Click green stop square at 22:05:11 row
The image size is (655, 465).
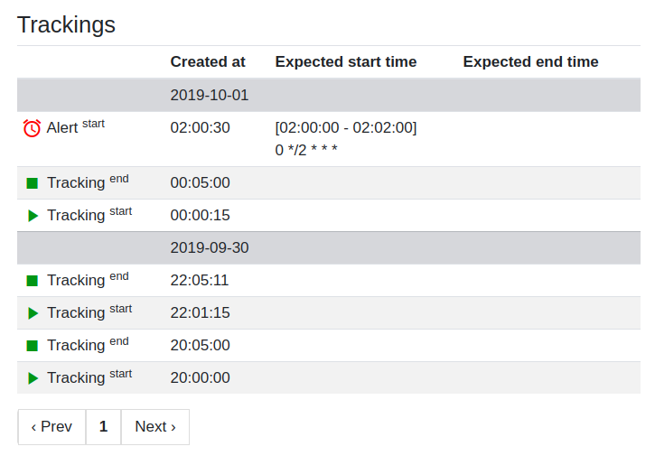click(33, 281)
